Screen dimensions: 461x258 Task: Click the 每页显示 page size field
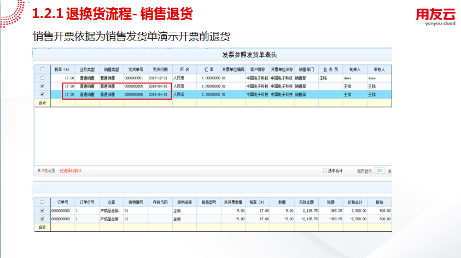click(x=380, y=171)
